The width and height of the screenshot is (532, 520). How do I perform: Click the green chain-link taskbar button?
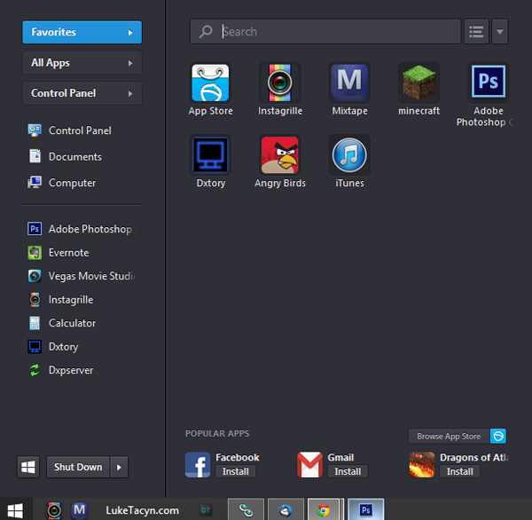point(246,509)
